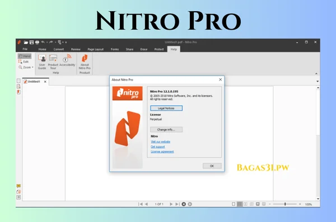Open the bottom-most left sidebar pane icon
The image size is (336, 222).
[18, 197]
